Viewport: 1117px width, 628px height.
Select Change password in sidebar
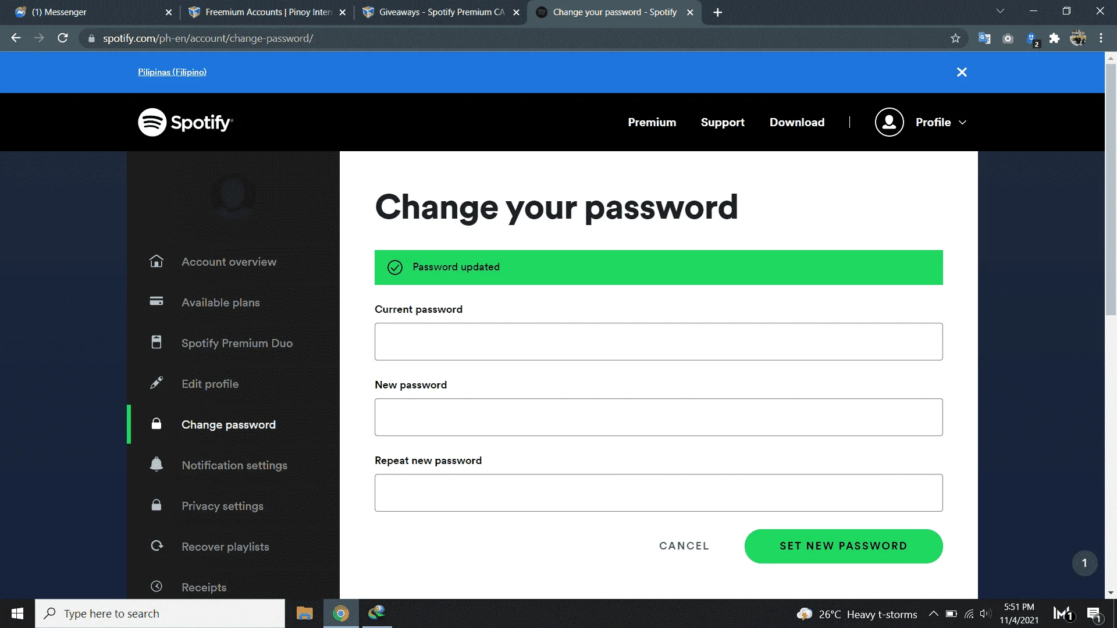pos(229,424)
